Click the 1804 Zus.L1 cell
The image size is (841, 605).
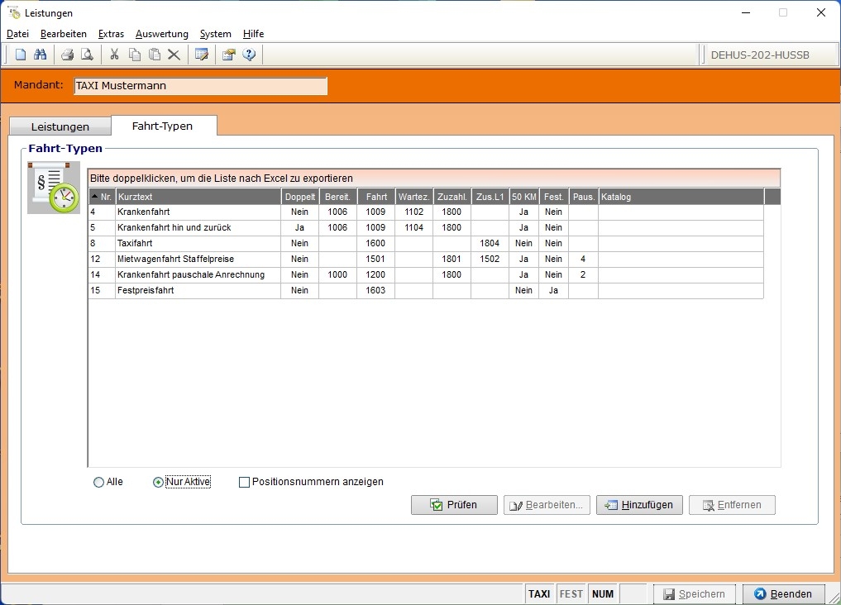[x=490, y=243]
